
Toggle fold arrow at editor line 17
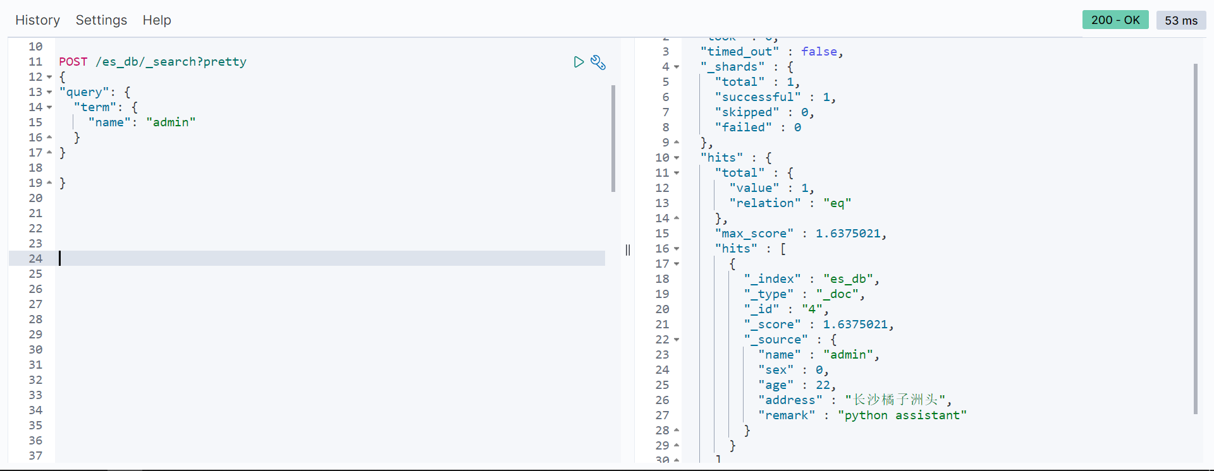49,152
